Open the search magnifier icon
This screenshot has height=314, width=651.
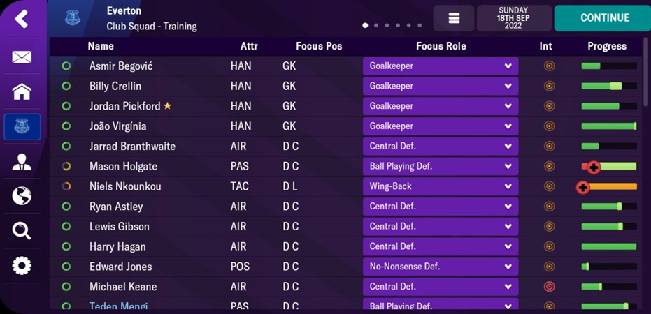(x=22, y=231)
